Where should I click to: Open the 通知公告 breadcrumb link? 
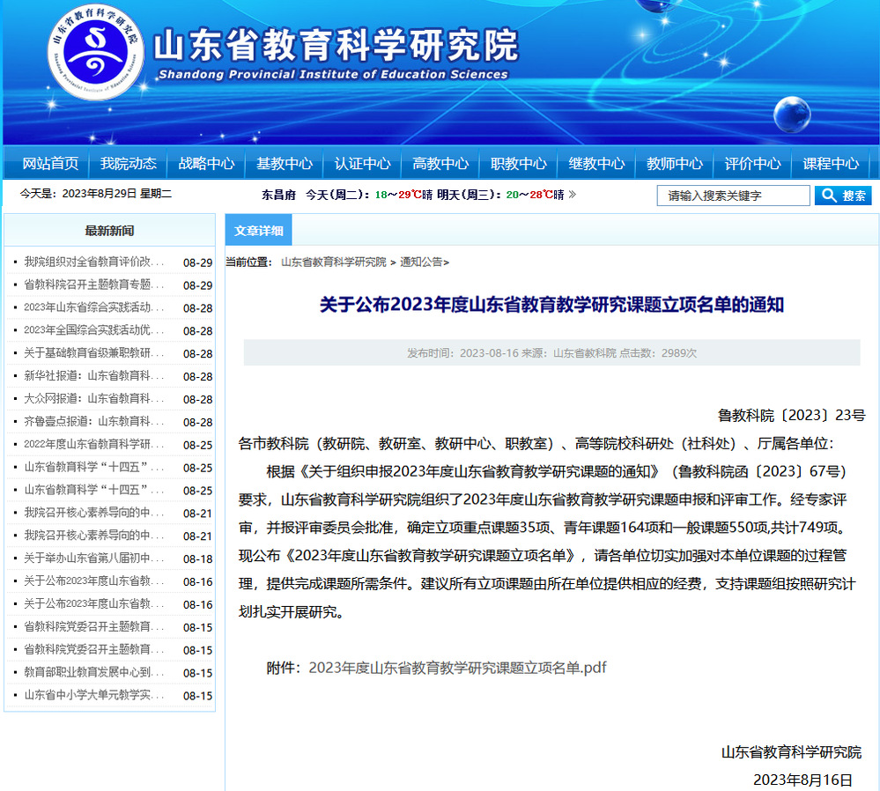tap(421, 262)
